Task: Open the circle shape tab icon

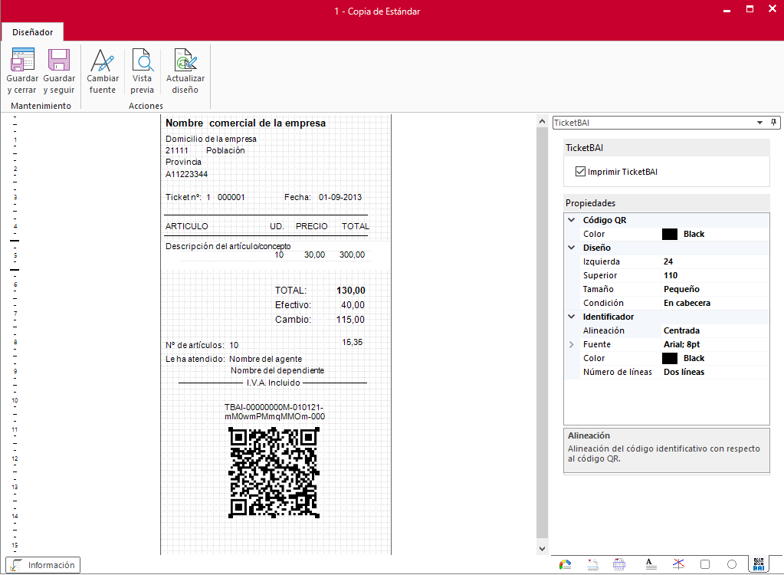Action: (x=732, y=564)
